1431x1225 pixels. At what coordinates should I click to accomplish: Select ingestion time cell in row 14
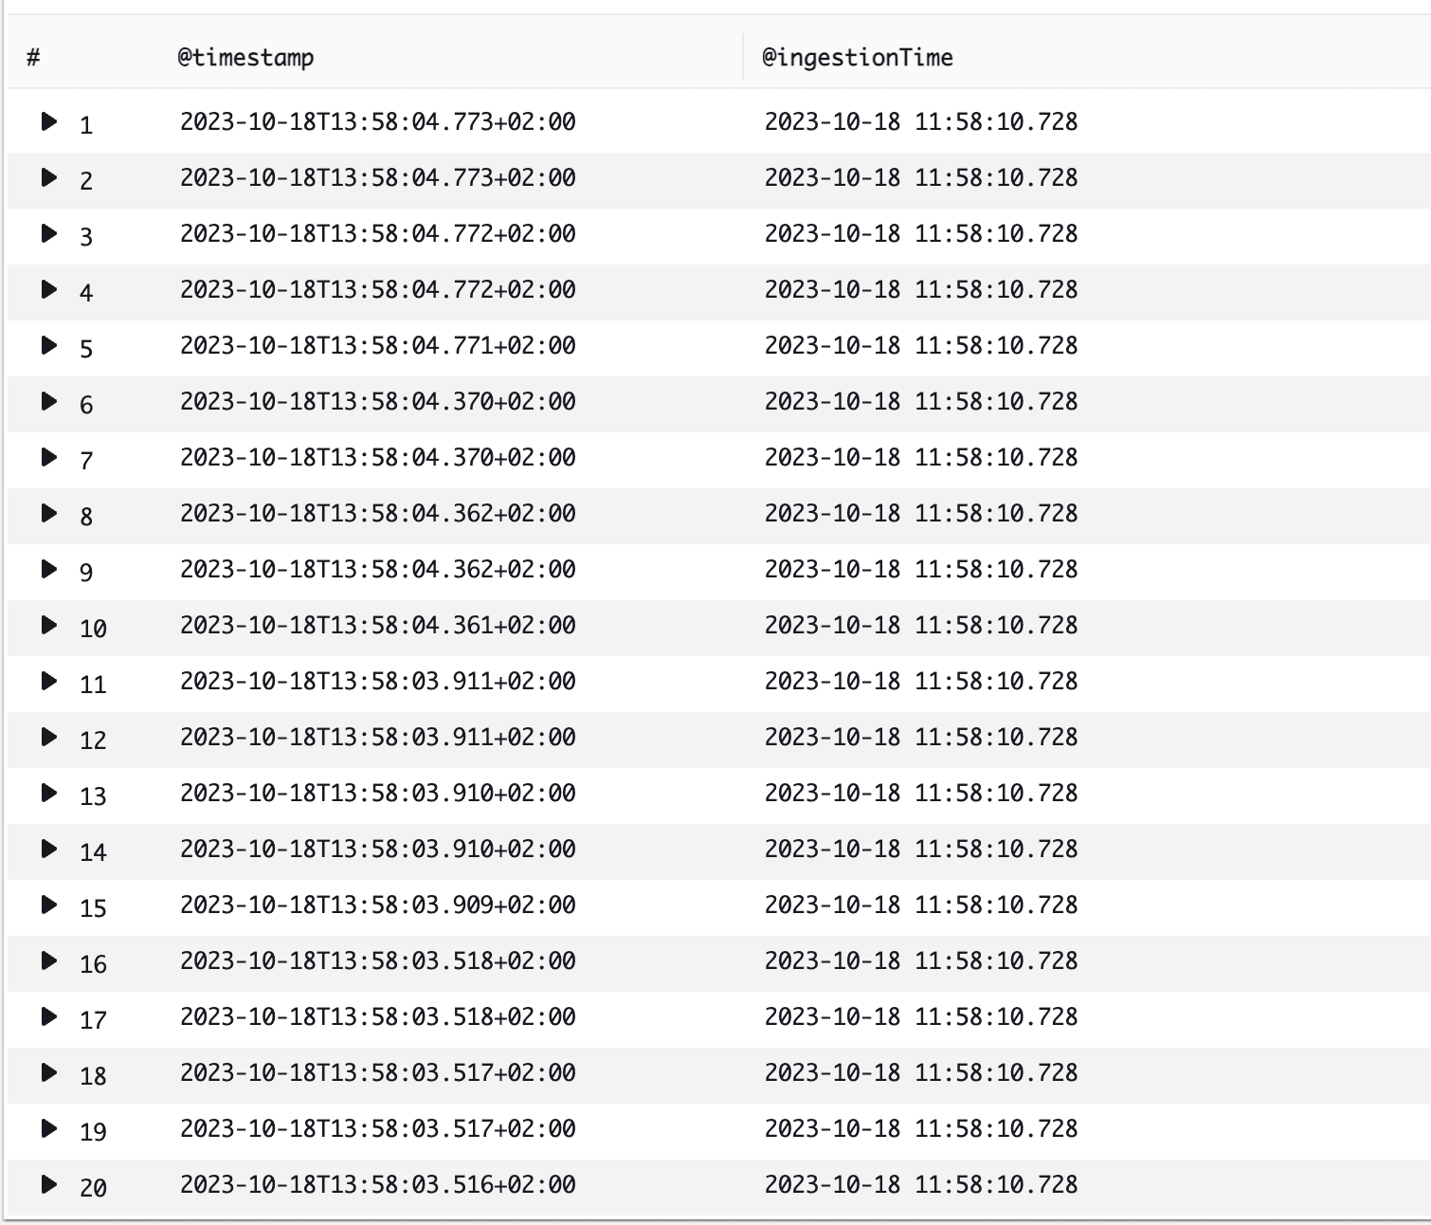[x=921, y=850]
